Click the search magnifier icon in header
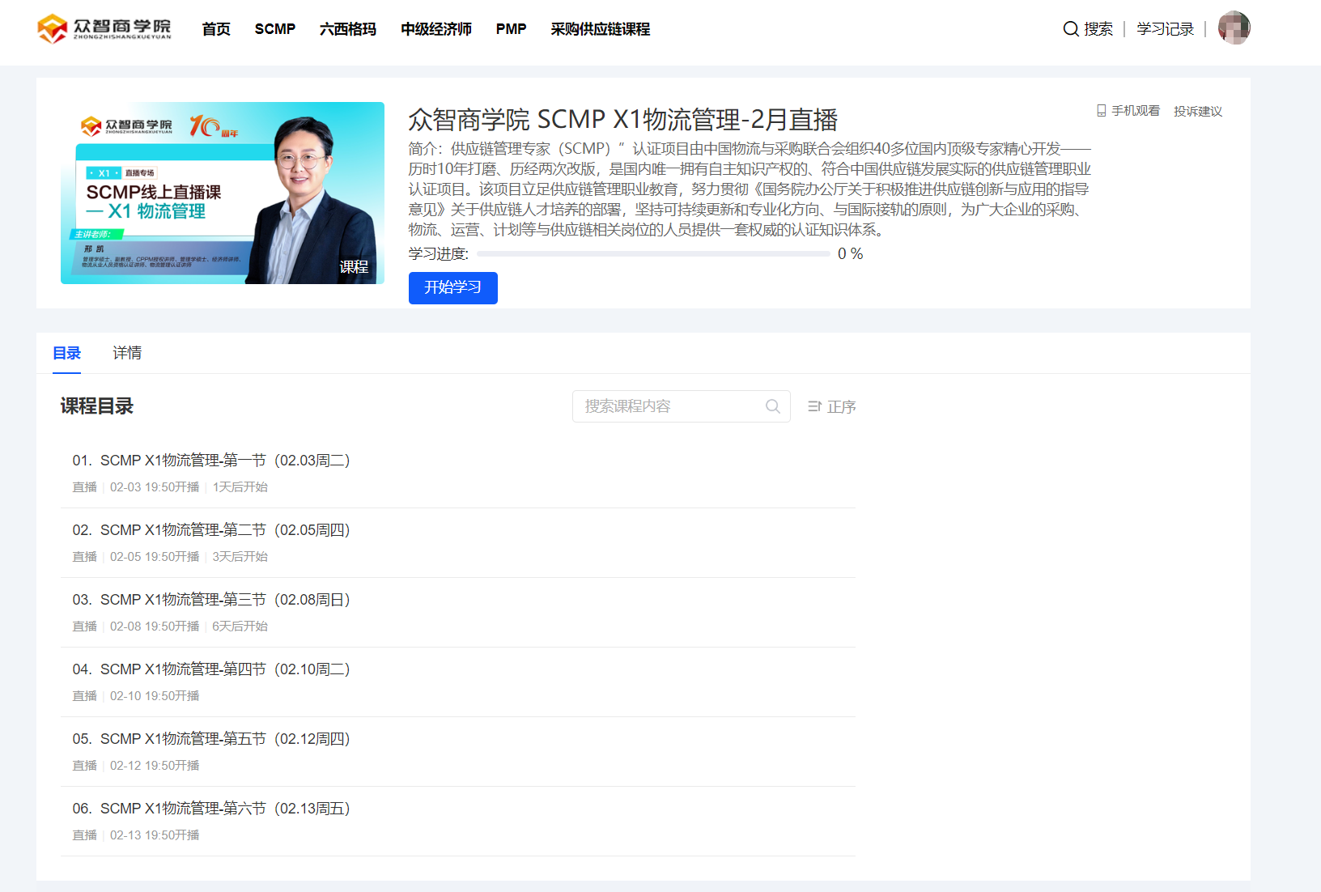Screen dimensions: 1321x892 click(x=1071, y=29)
